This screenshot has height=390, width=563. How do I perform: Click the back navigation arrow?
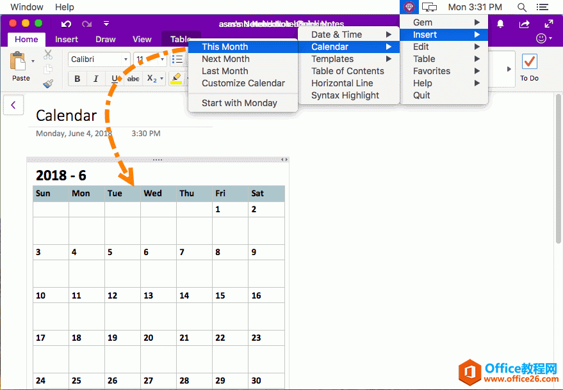(13, 104)
